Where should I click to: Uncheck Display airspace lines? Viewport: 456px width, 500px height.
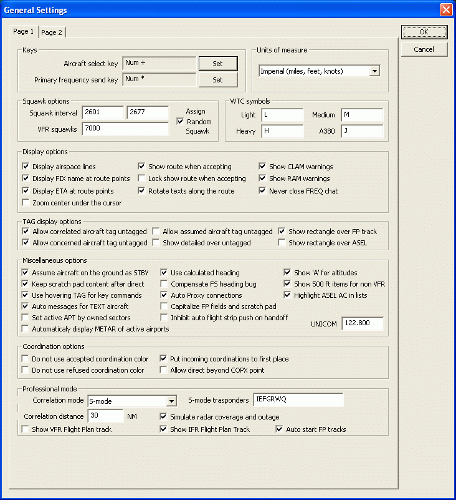pos(26,167)
